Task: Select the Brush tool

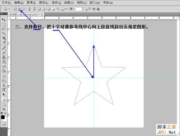Action: 4,52
